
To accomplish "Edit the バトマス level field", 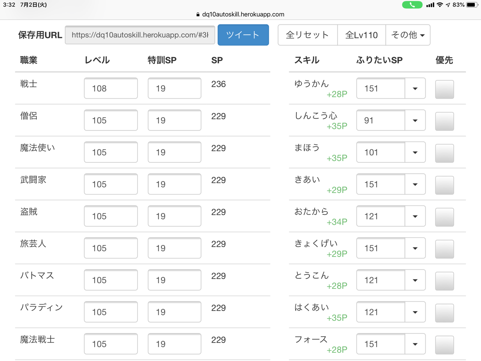I will click(x=111, y=280).
